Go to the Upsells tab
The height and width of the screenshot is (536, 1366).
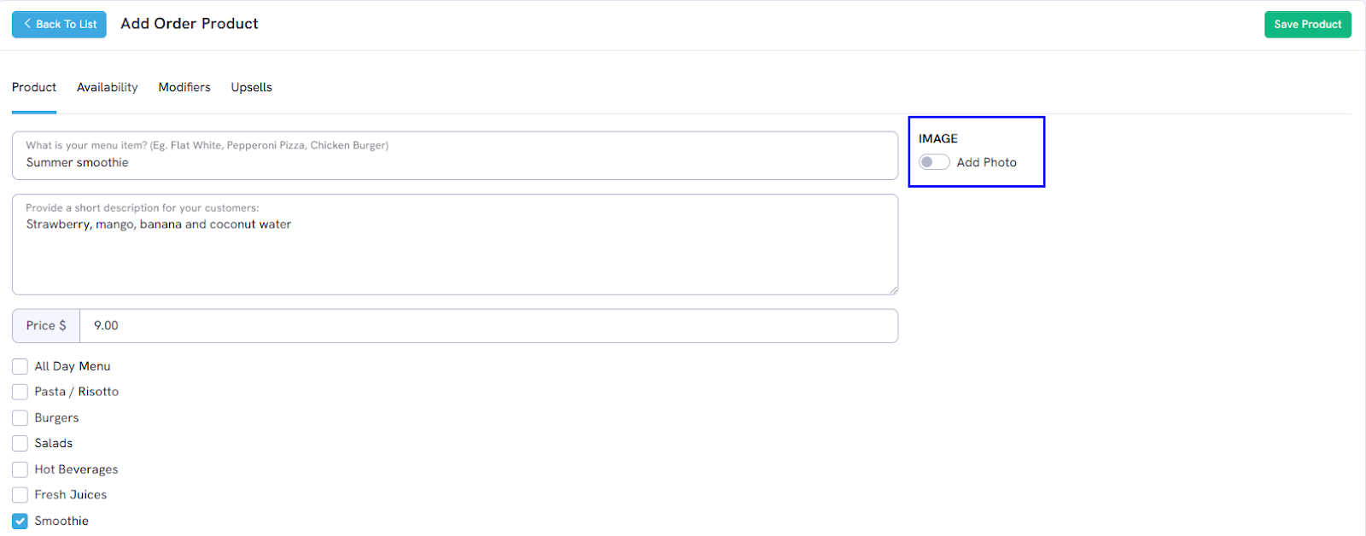click(x=251, y=87)
